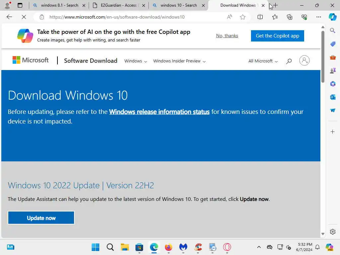
Task: Open the Microsoft logo home link
Action: click(x=30, y=60)
